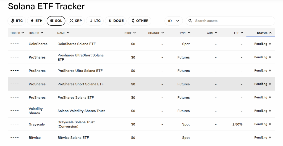Sort table by ISSUER column
Viewport: 283px width, 146px height.
(x=36, y=33)
